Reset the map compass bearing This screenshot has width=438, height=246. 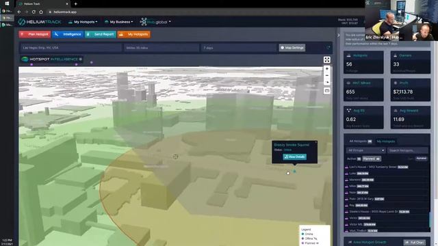(327, 82)
